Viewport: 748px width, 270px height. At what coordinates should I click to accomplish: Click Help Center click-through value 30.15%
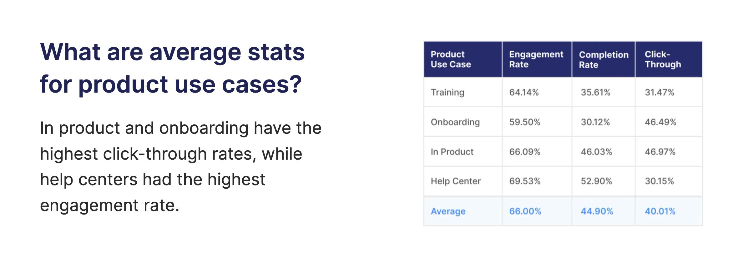click(x=659, y=181)
